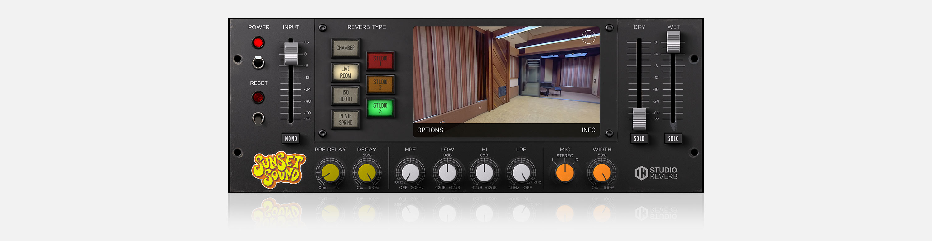Viewport: 932px width, 241px height.
Task: Click the HPF white knob
Action: click(x=410, y=173)
